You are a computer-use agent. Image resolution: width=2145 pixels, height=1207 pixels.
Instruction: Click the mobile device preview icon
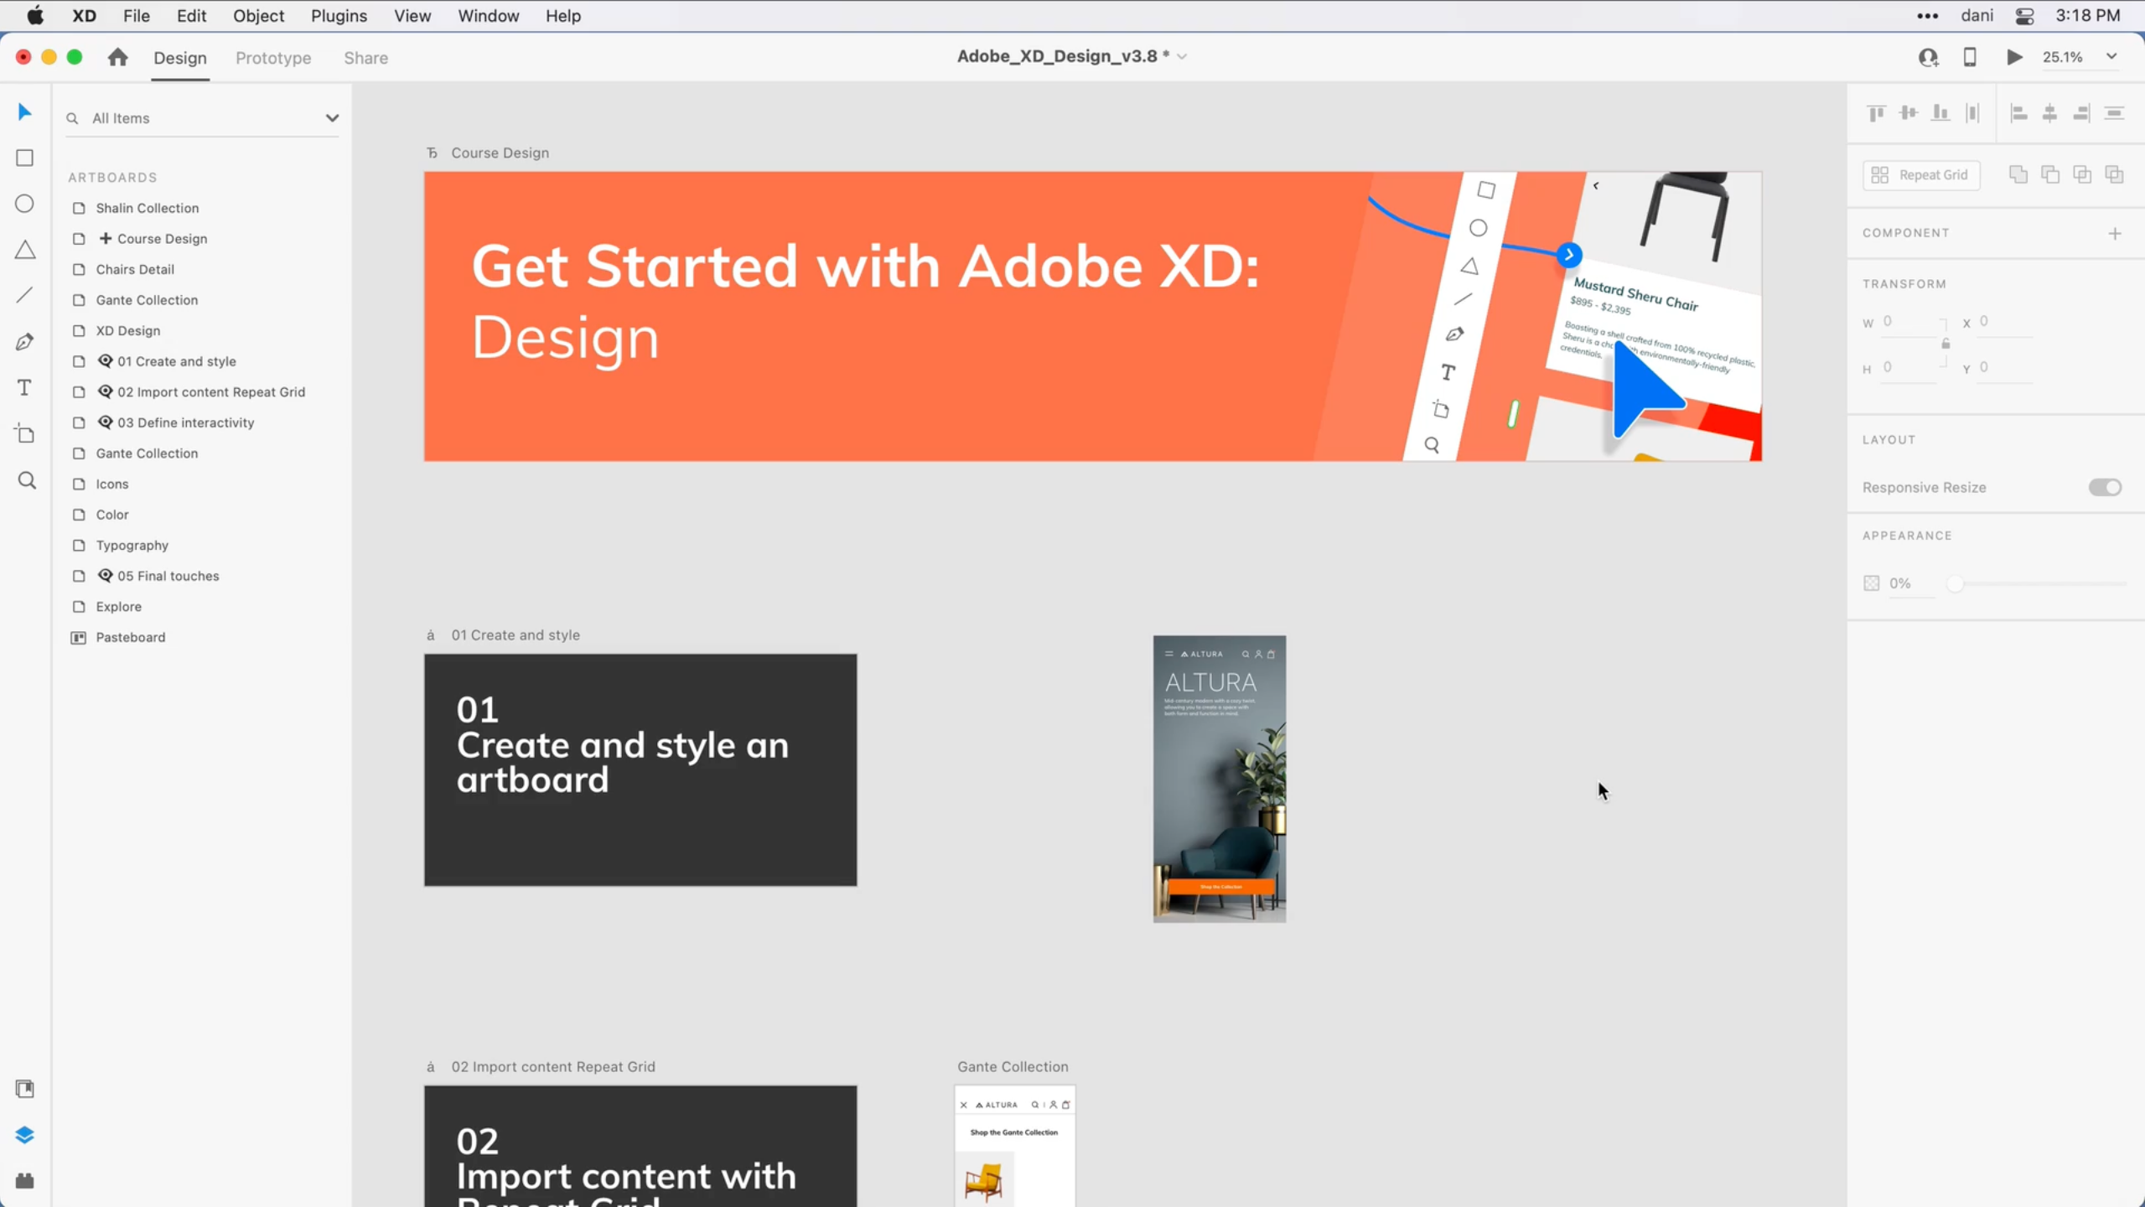pos(1970,57)
